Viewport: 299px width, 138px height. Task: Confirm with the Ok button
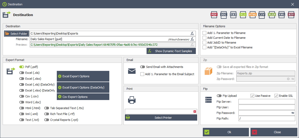click(226, 132)
